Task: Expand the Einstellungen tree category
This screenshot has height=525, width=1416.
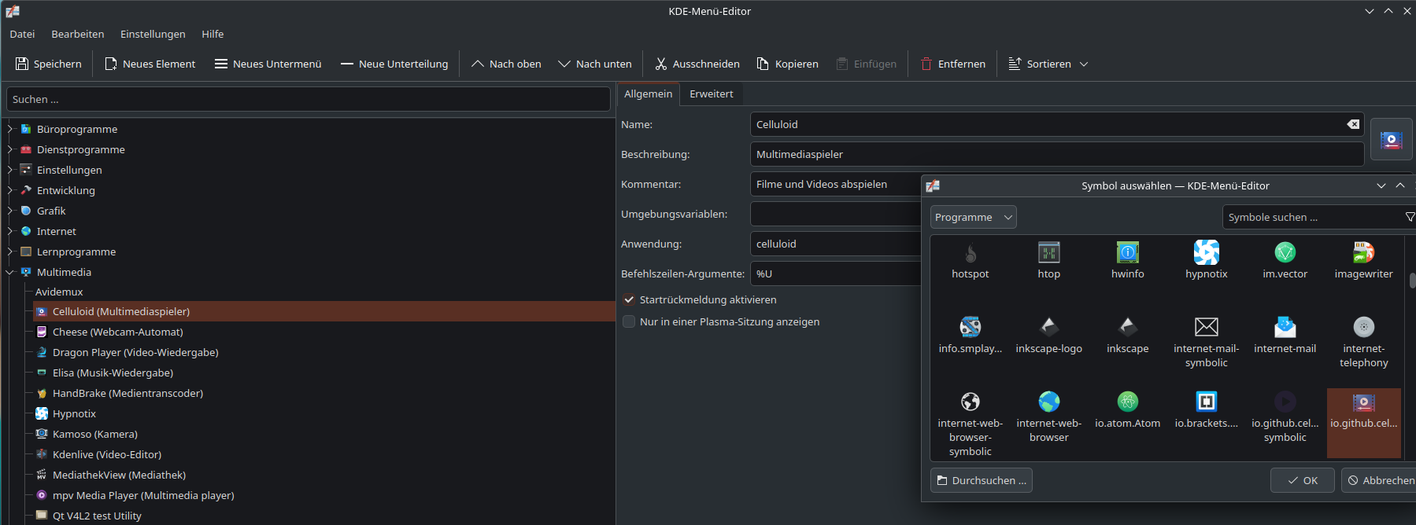Action: click(10, 170)
